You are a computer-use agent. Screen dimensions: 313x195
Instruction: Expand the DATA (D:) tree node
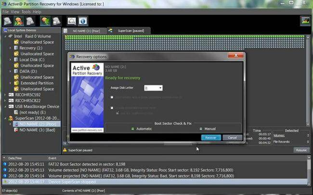coord(11,71)
